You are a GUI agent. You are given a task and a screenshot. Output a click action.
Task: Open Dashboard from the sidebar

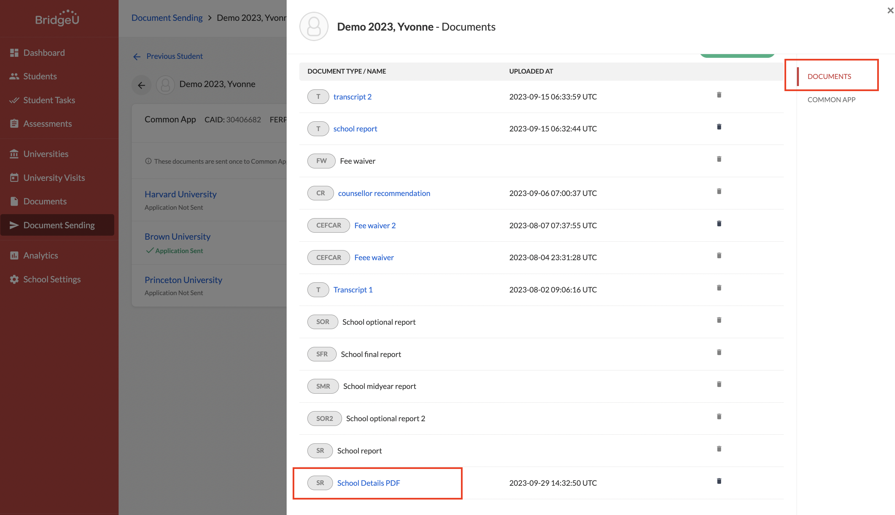(x=38, y=53)
